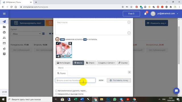Open the live chat bubble
The image size is (182, 102).
[x=176, y=91]
